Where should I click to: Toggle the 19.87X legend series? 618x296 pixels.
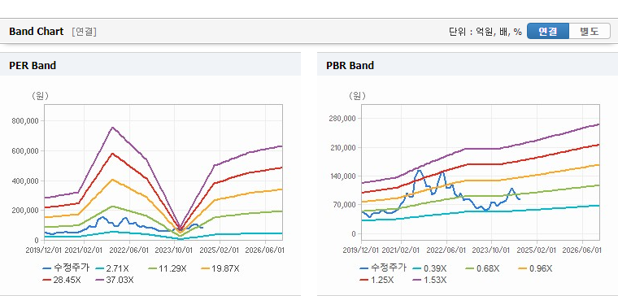[220, 269]
